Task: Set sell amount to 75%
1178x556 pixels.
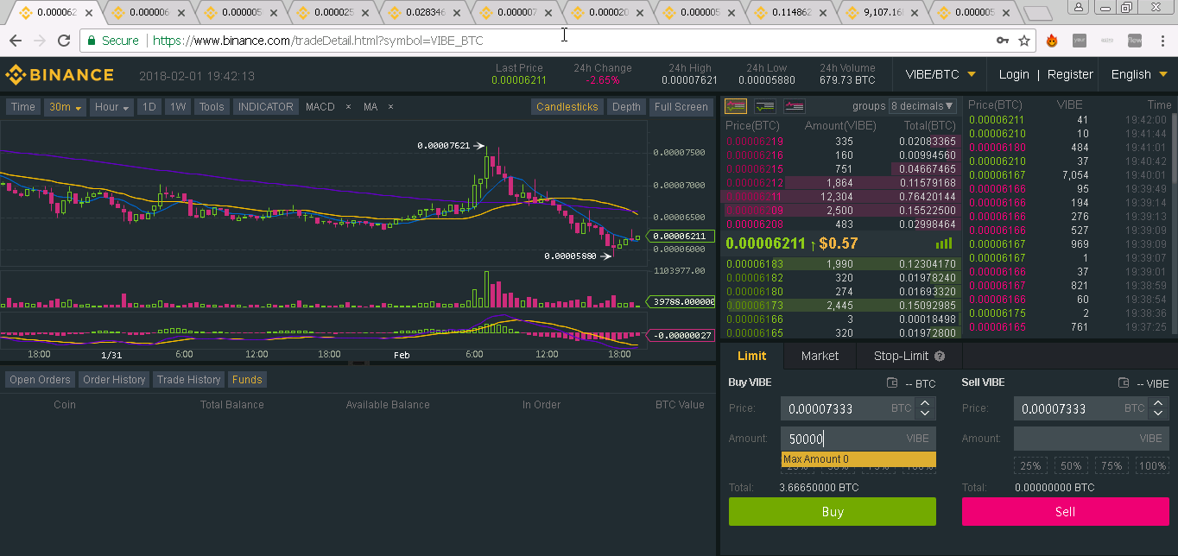Action: tap(1111, 465)
